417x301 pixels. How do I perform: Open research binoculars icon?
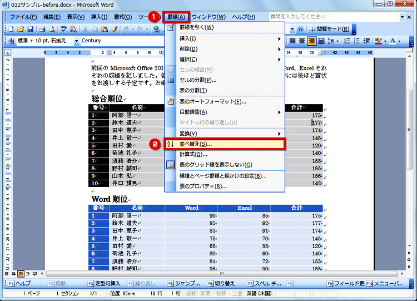pos(73,29)
